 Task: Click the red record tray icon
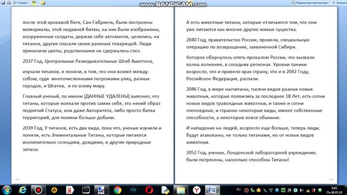(246, 190)
